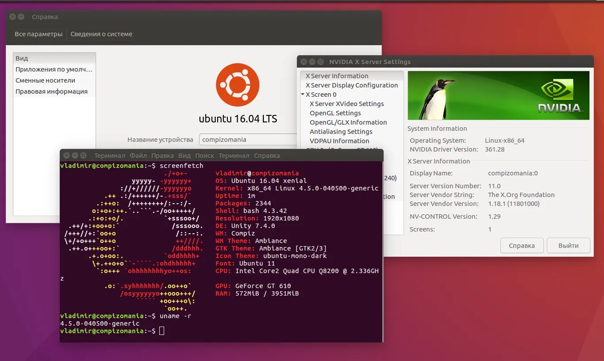Click Server Version Number value 11.0
The image size is (604, 361).
[494, 186]
